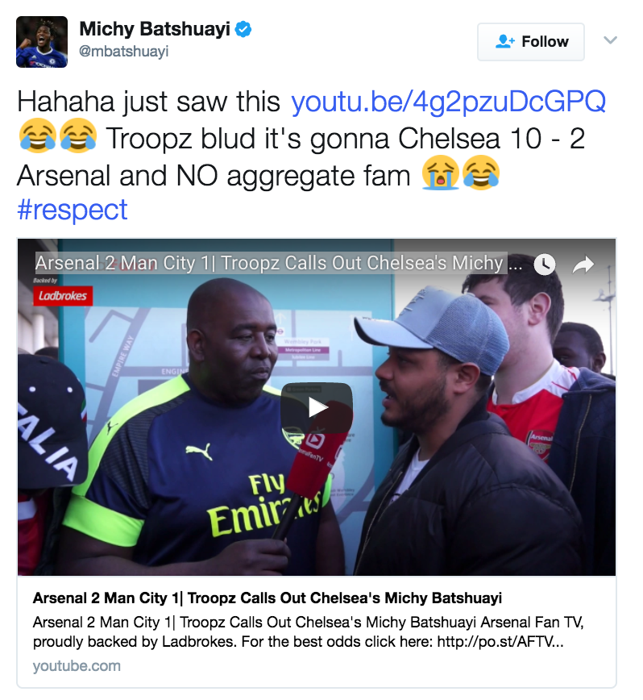
Task: Click the Ladbrokes logo in video
Action: [63, 295]
